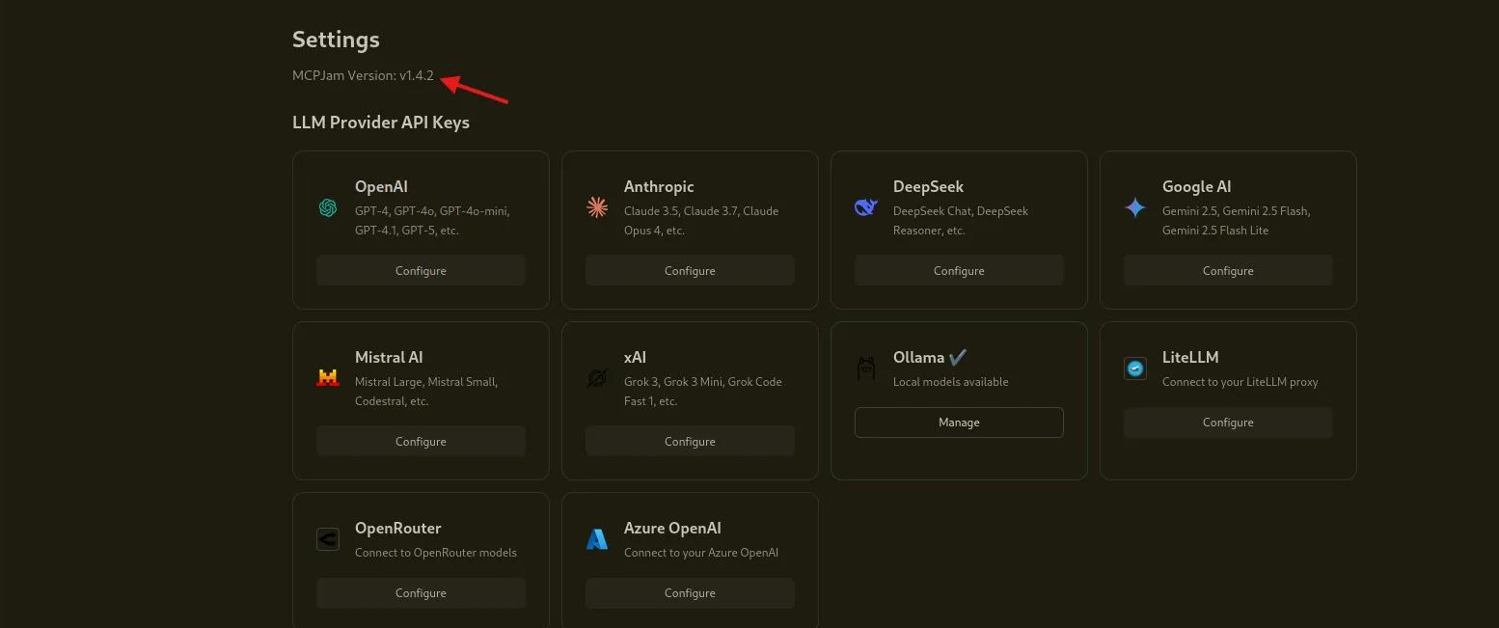Configure the DeepSeek provider
This screenshot has height=628, width=1499.
[x=959, y=270]
